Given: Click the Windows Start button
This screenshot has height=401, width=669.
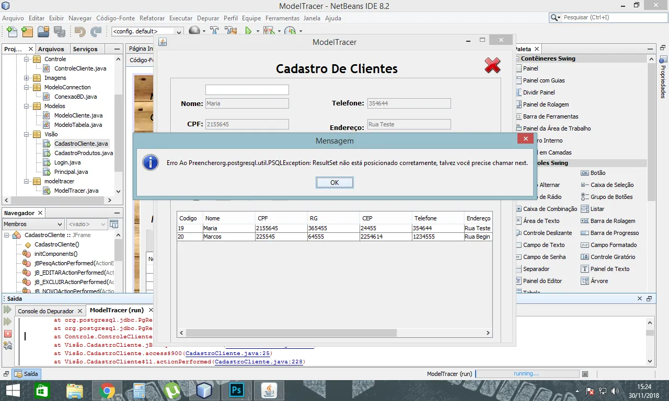Looking at the screenshot, I should click(13, 391).
